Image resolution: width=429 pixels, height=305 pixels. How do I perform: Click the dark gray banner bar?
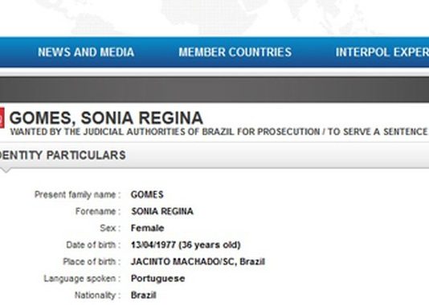(x=214, y=89)
